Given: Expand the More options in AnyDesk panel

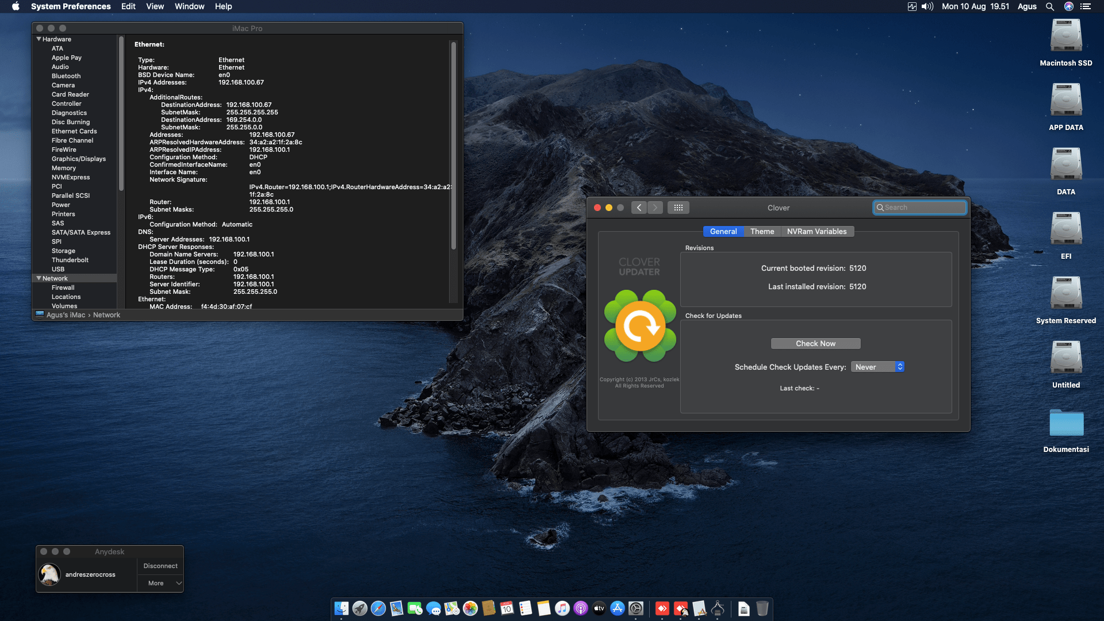Looking at the screenshot, I should (x=160, y=582).
